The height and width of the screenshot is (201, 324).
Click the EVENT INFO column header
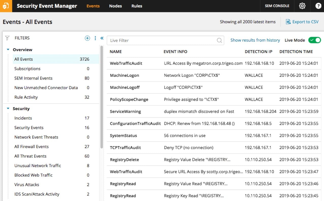click(x=175, y=52)
